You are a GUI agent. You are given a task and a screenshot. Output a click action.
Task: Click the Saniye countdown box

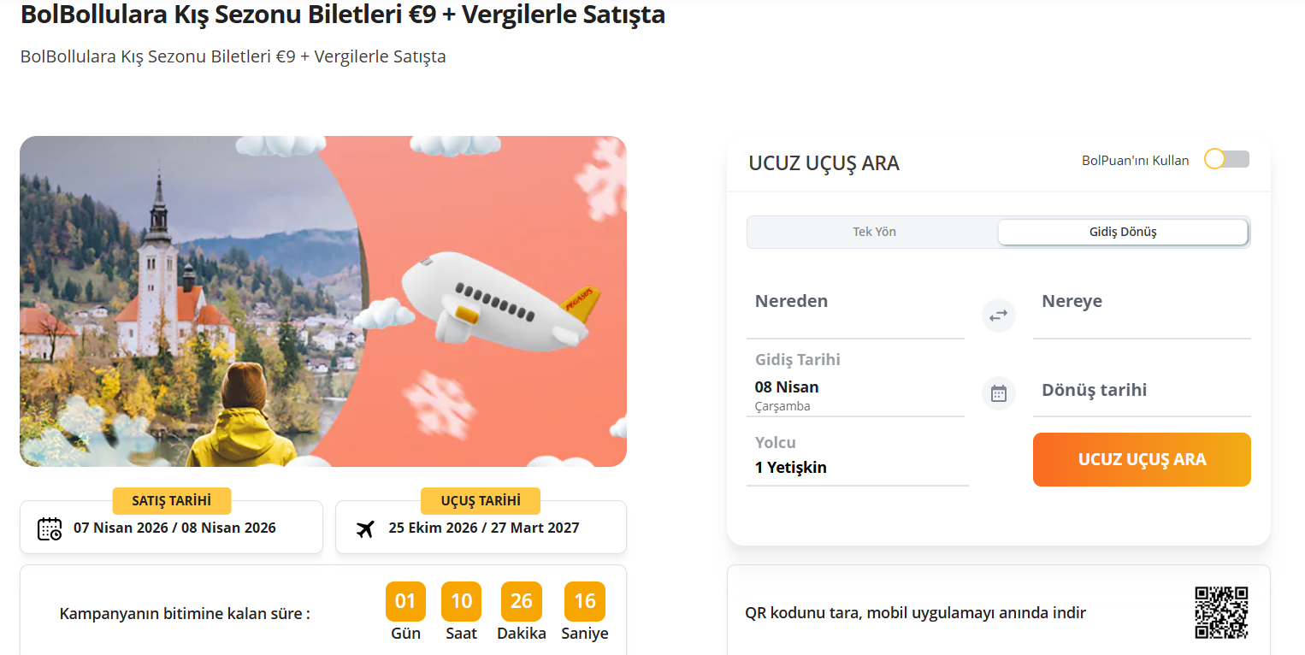tap(584, 601)
